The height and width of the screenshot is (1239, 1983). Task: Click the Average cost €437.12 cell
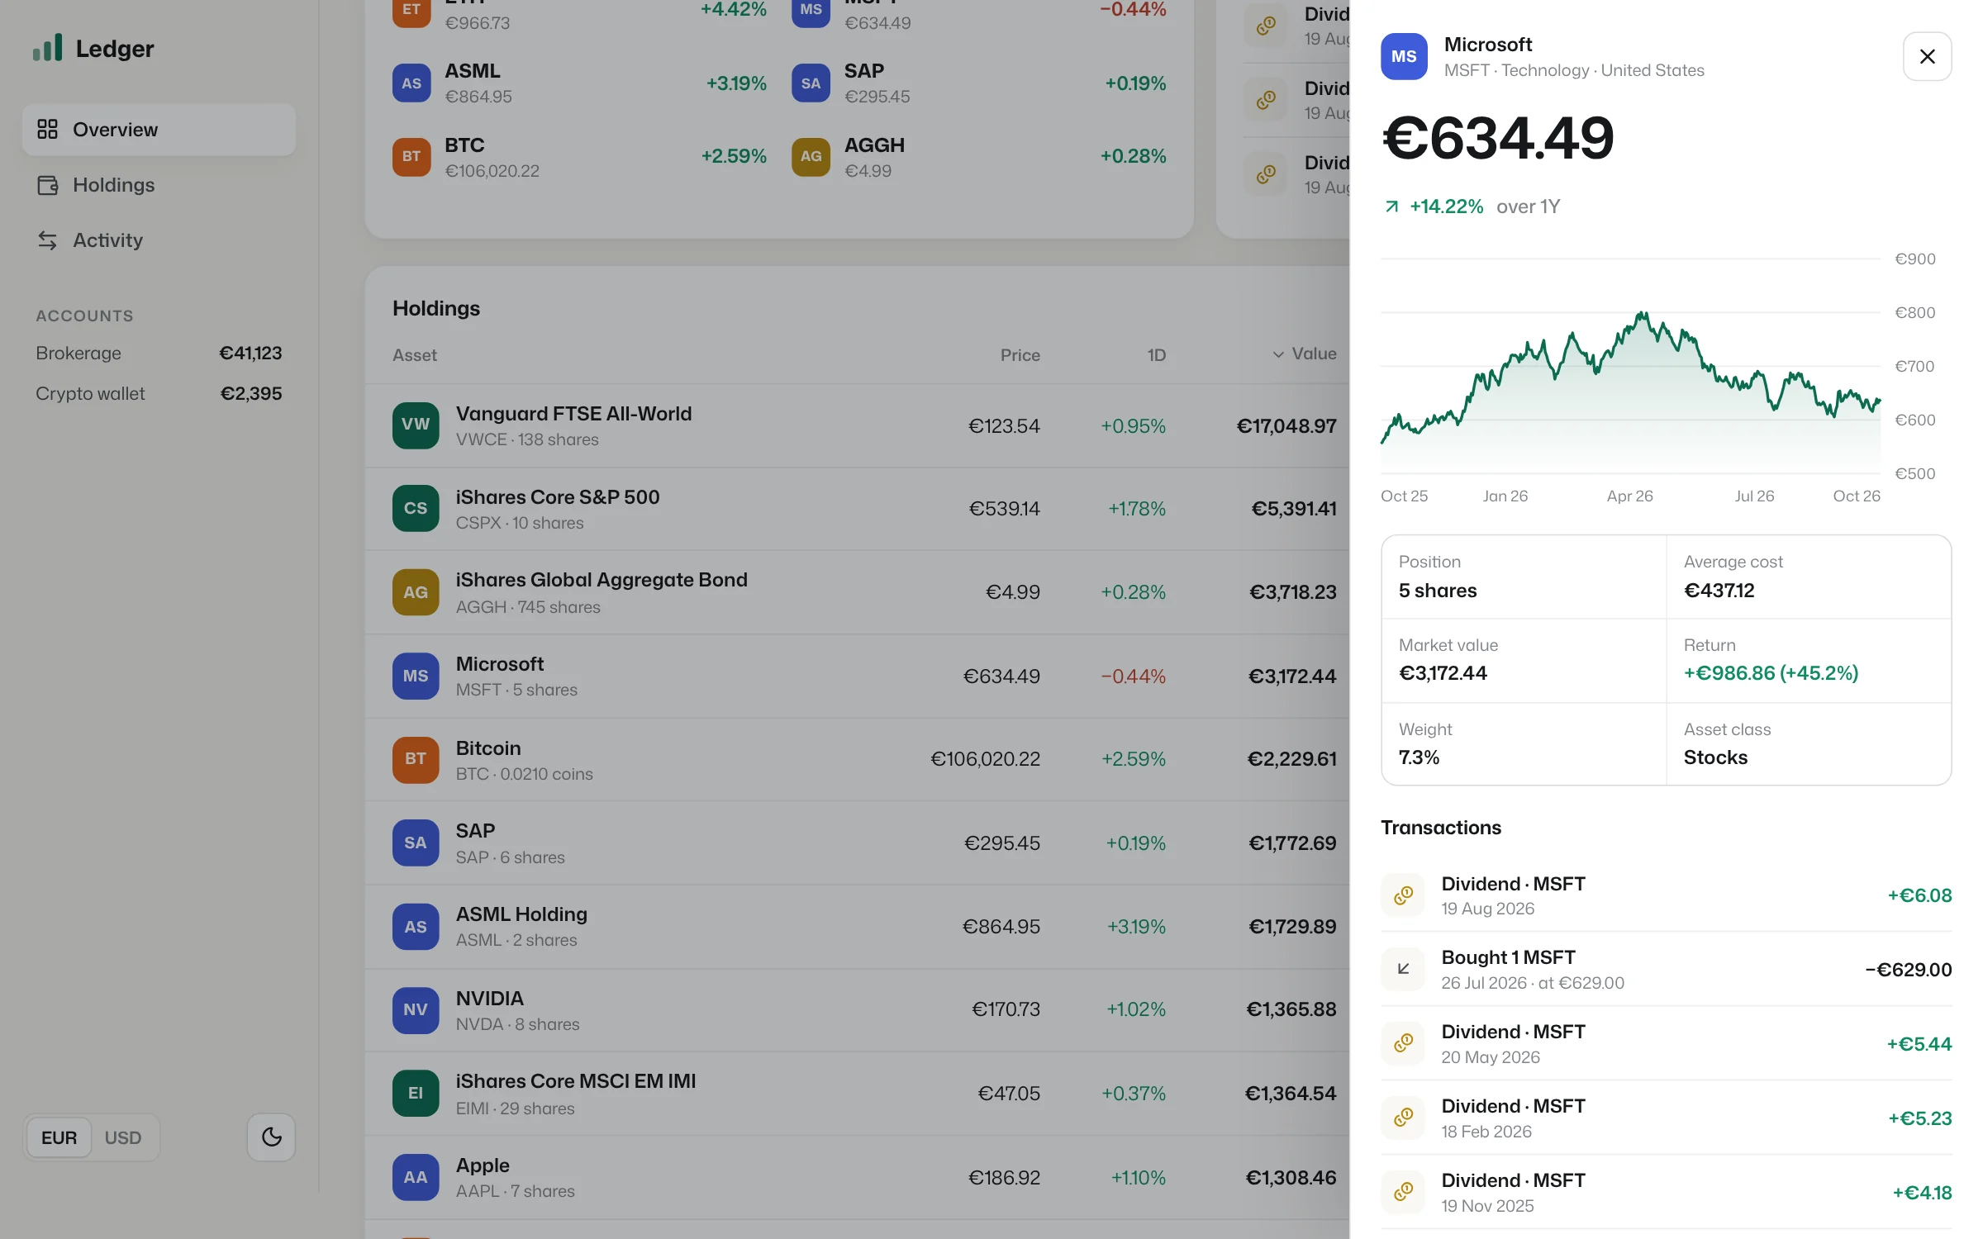[1809, 577]
